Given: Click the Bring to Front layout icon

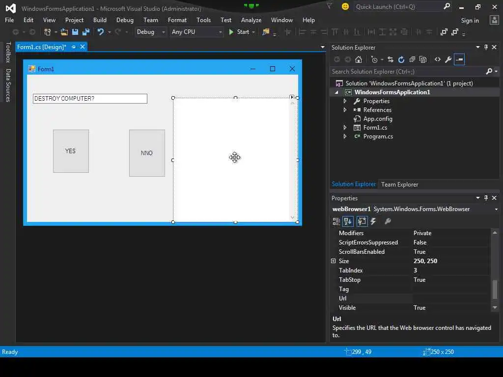Looking at the screenshot, I should point(444,32).
